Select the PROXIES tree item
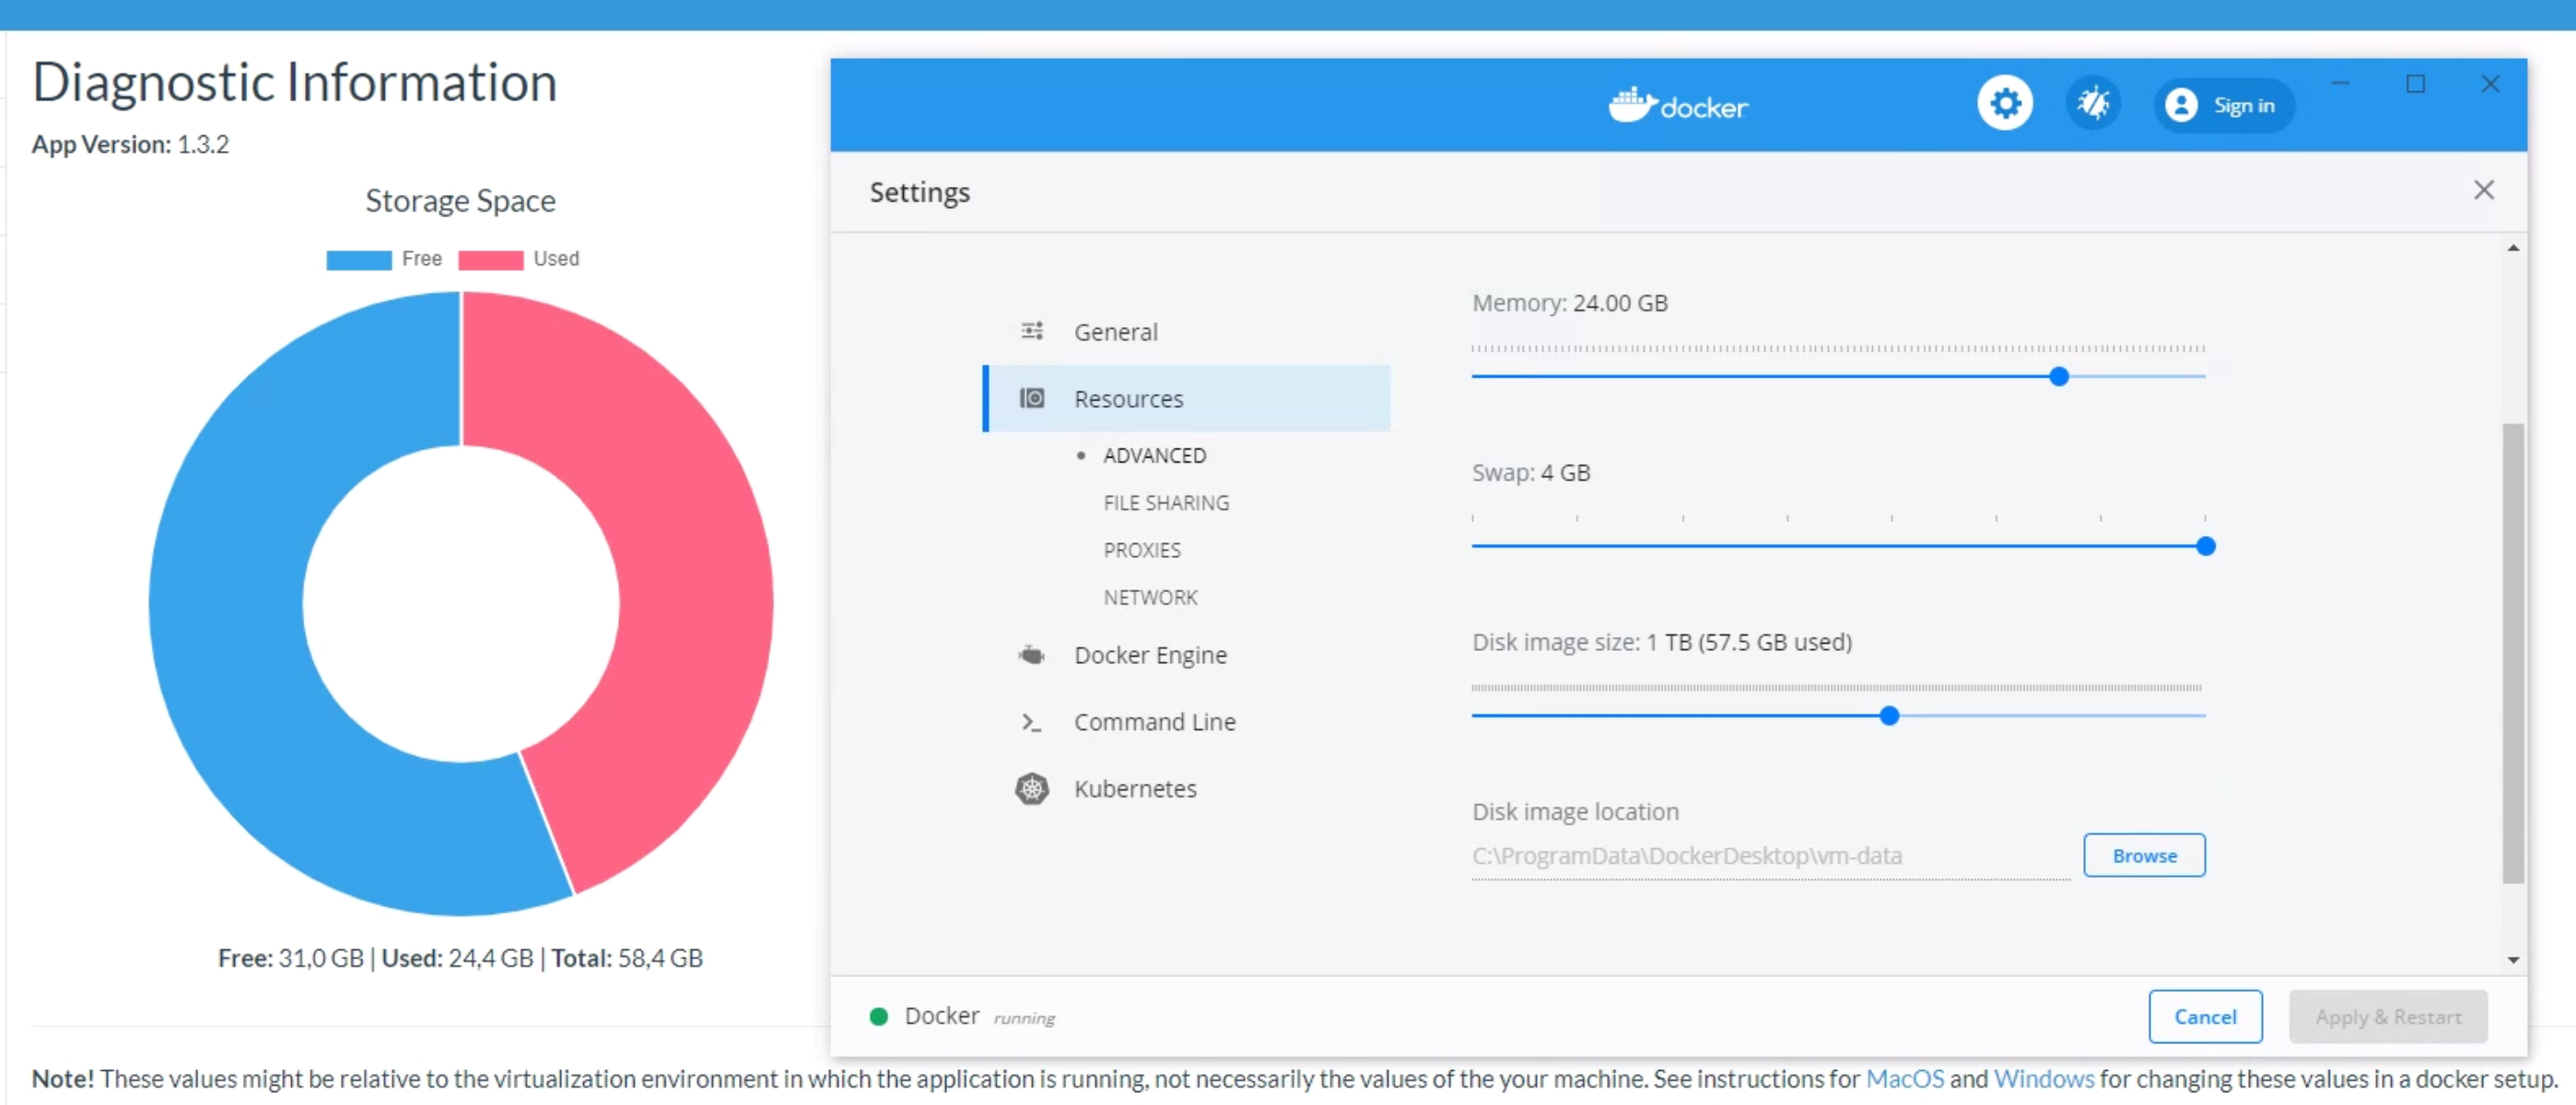Screen dimensions: 2576x1105 coord(1142,549)
